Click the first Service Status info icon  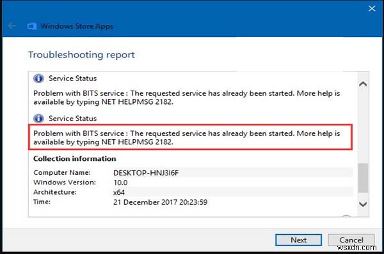click(x=38, y=78)
